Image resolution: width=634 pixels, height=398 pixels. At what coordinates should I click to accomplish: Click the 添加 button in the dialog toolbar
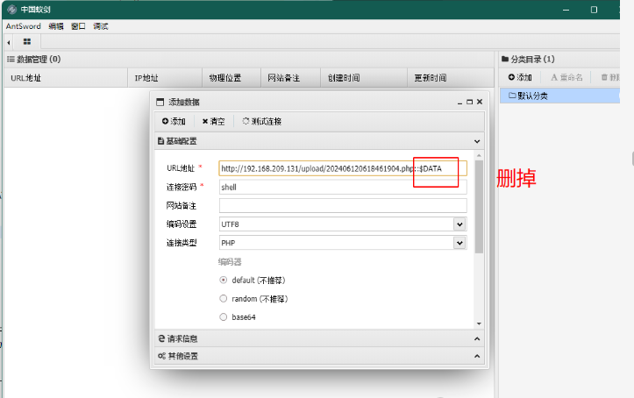click(174, 121)
